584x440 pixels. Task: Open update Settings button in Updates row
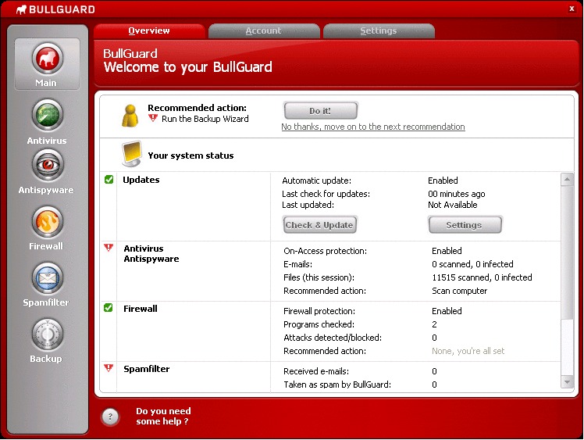(x=465, y=225)
